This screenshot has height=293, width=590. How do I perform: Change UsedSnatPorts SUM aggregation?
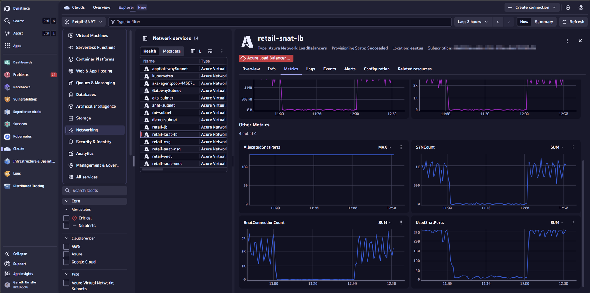click(x=557, y=223)
